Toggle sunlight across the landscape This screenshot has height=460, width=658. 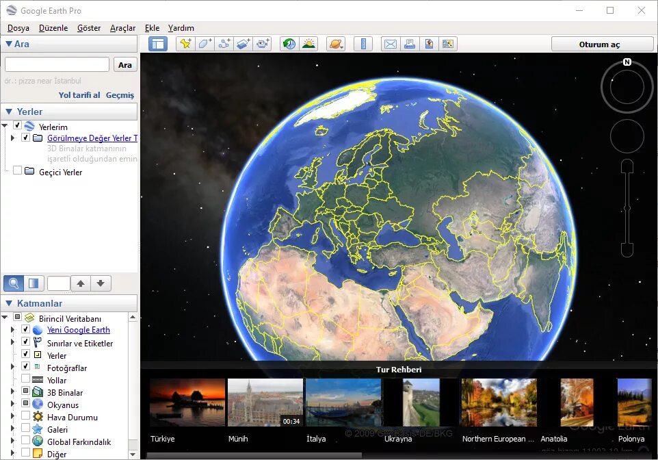point(309,44)
